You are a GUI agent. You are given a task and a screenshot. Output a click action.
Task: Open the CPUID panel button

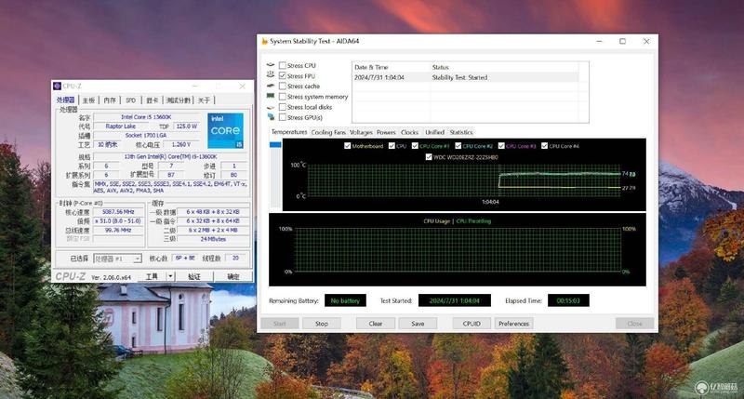472,324
